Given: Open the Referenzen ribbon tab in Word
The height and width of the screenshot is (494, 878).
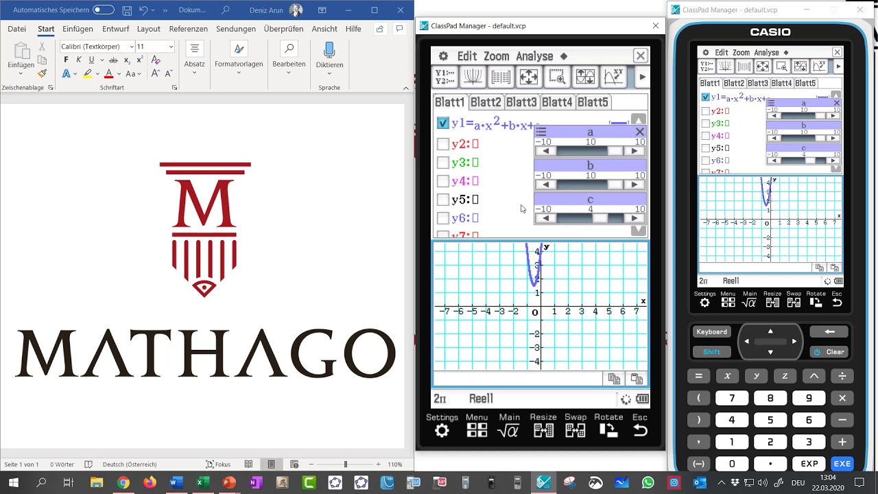Looking at the screenshot, I should click(x=188, y=29).
